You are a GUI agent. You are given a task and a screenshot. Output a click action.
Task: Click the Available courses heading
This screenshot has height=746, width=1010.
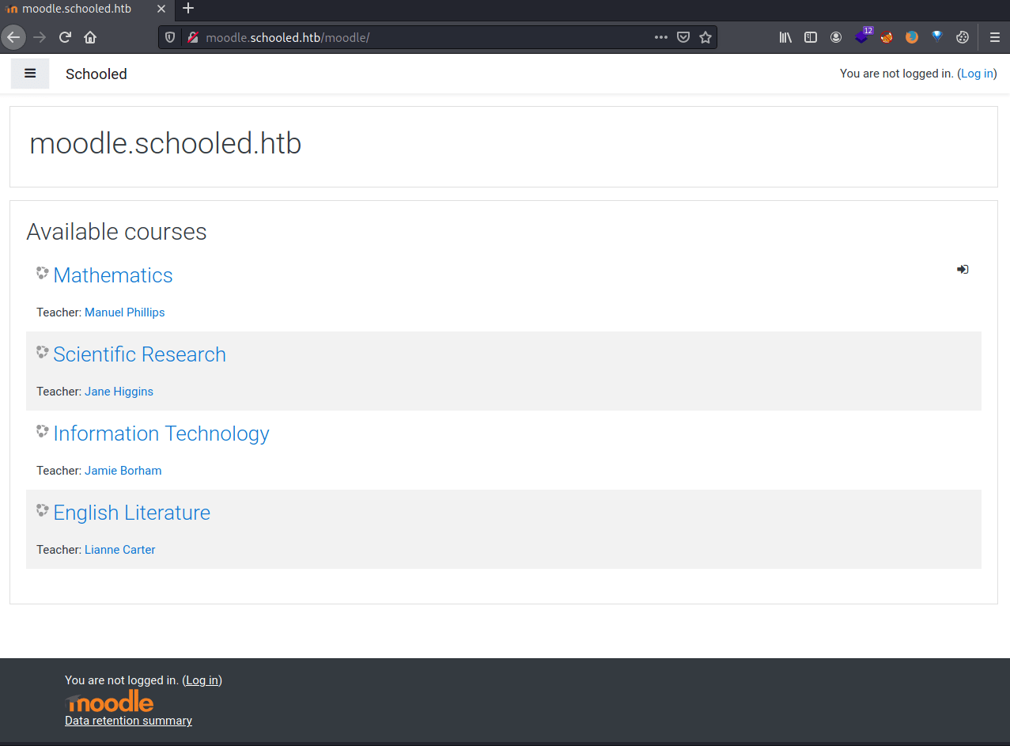116,232
